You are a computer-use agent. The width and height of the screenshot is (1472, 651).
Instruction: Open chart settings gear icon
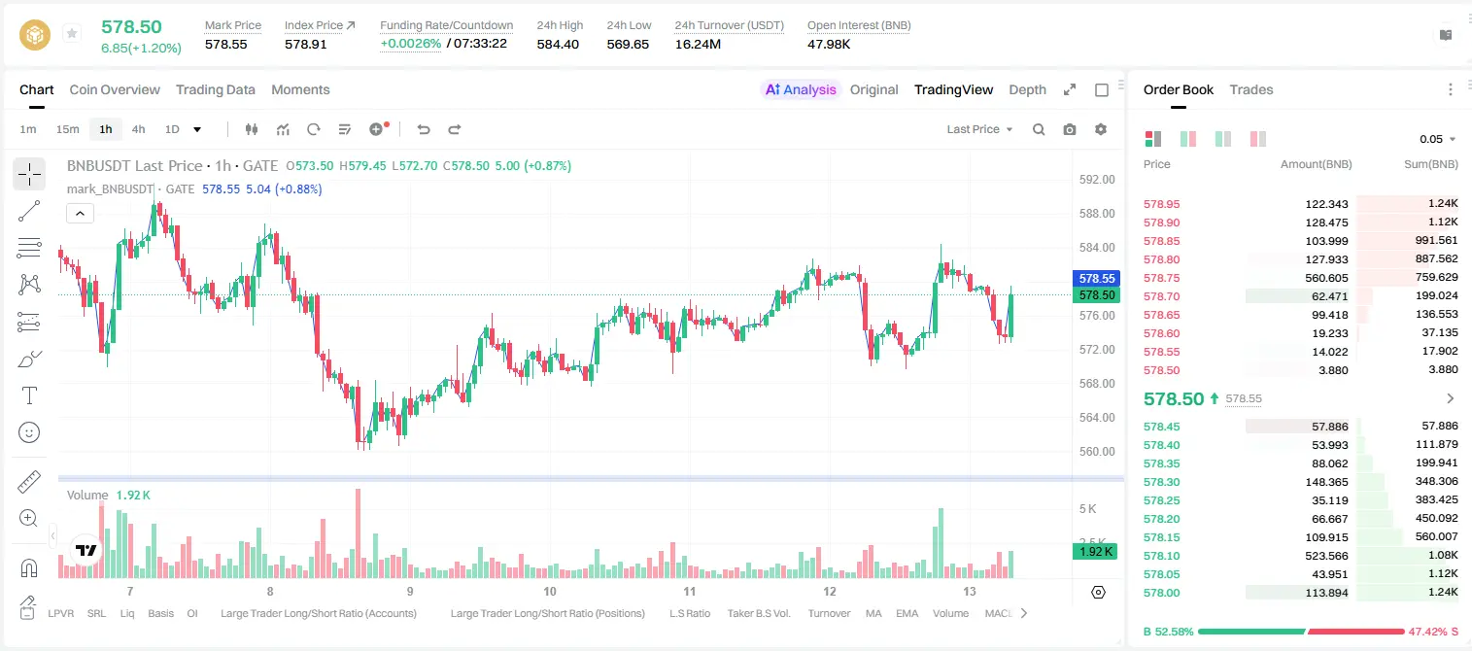(x=1101, y=129)
